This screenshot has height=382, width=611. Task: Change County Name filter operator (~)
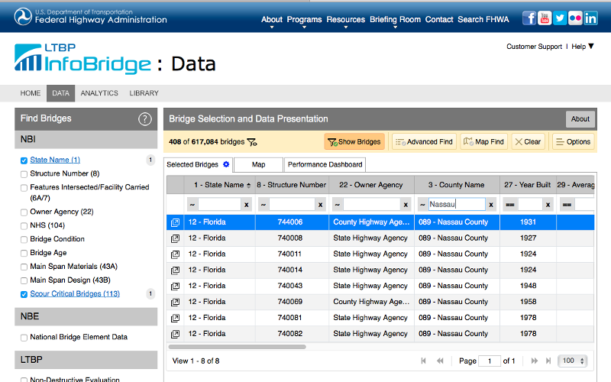point(423,205)
